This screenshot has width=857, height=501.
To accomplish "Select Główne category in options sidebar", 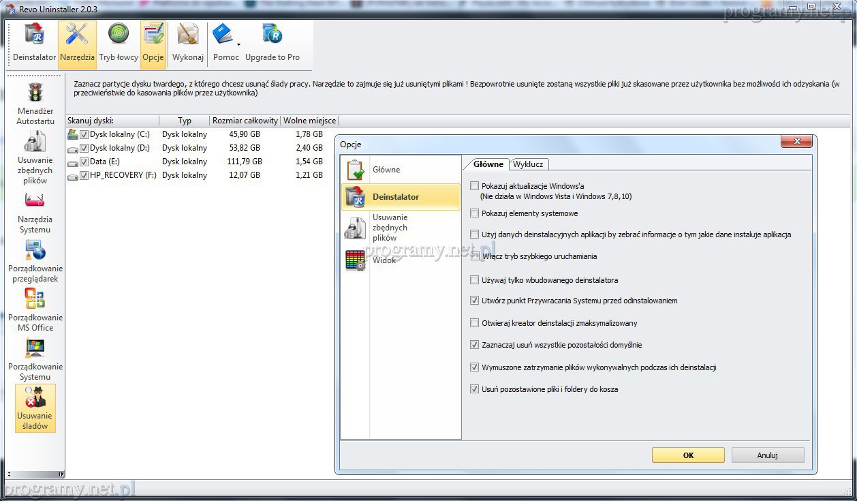I will click(386, 170).
